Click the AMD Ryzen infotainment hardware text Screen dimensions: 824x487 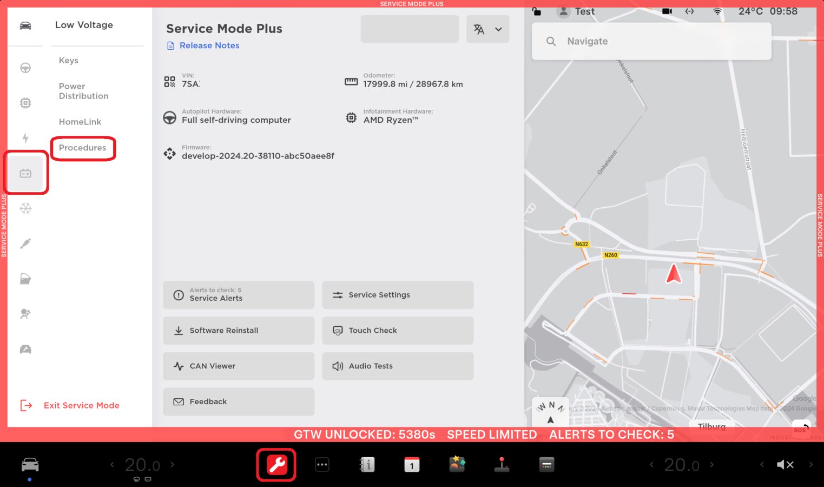pos(391,120)
